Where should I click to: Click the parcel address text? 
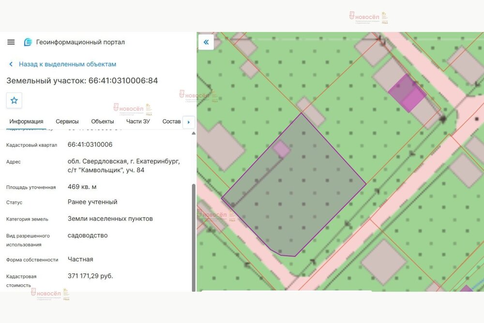point(124,166)
